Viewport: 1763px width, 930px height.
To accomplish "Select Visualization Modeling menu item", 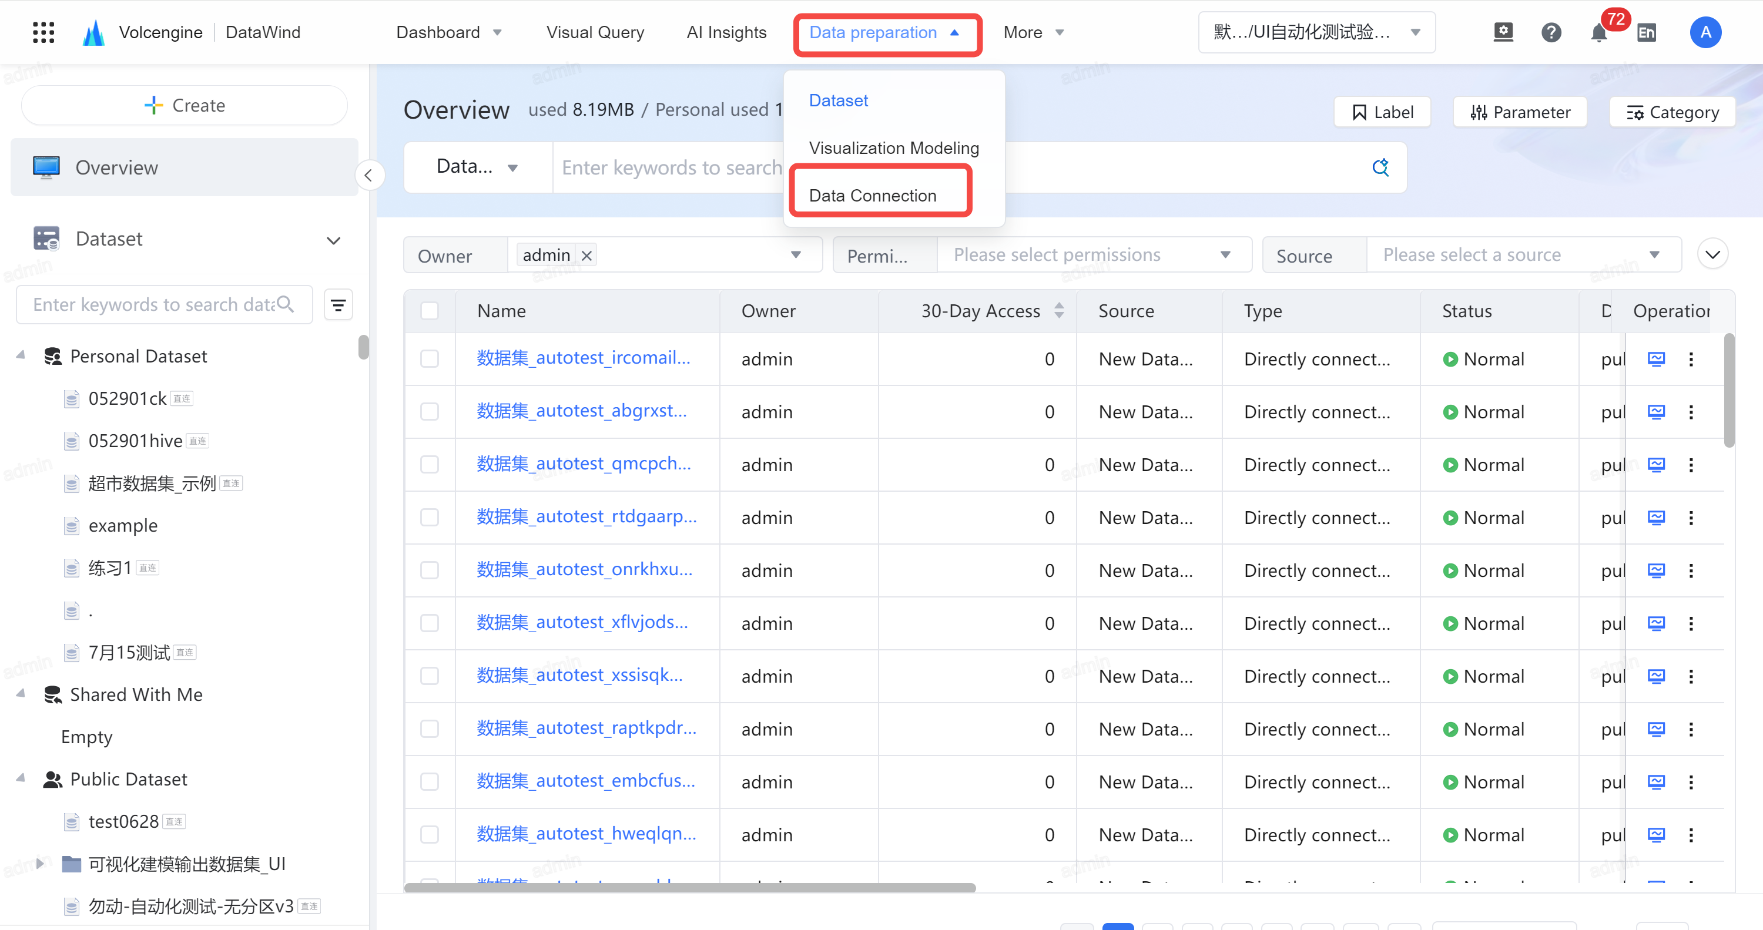I will 894,148.
